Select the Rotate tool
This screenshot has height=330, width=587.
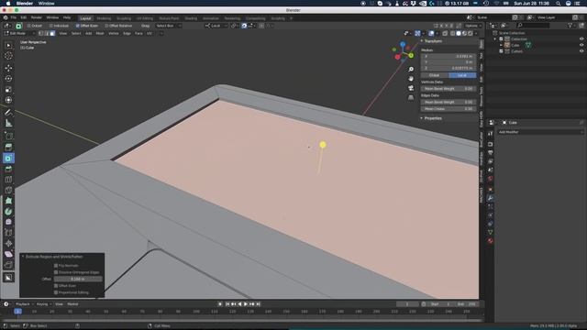tap(8, 79)
